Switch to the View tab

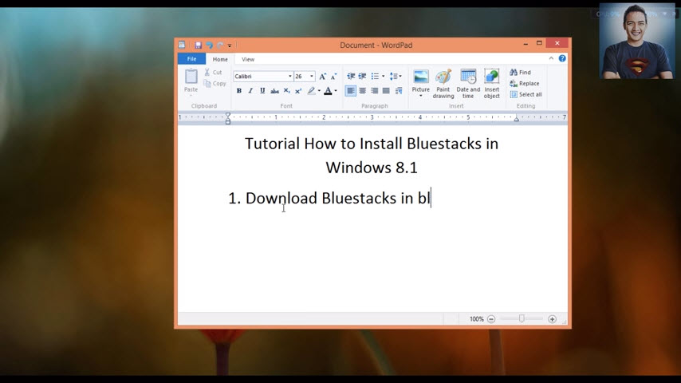[x=248, y=59]
